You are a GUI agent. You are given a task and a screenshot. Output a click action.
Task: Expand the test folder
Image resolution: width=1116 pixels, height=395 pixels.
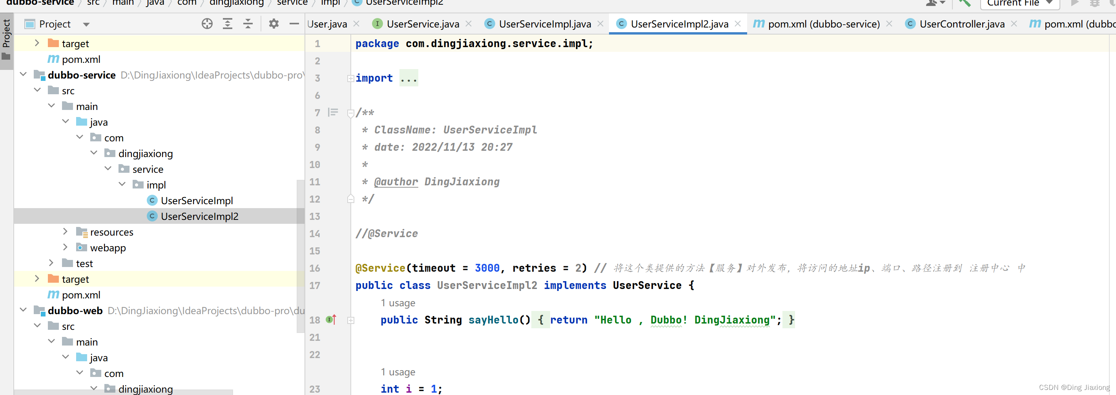[x=51, y=263]
